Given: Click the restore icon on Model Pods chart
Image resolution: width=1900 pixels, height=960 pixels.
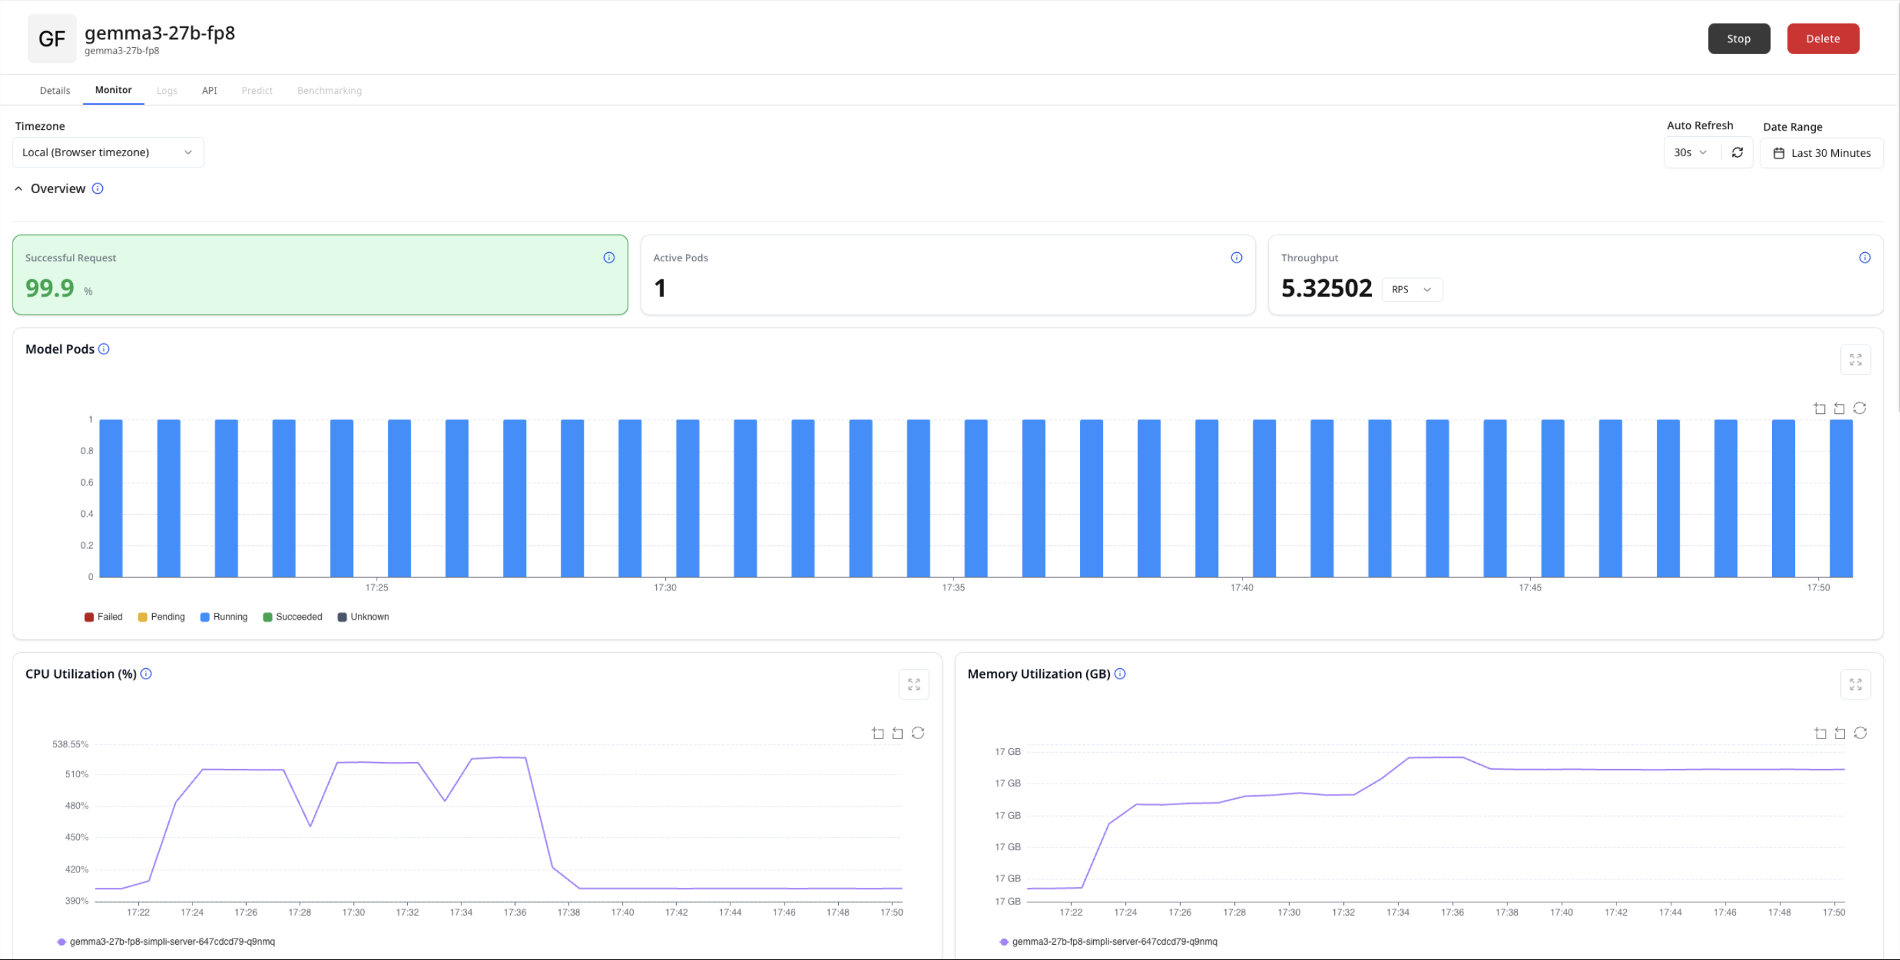Looking at the screenshot, I should [1860, 408].
